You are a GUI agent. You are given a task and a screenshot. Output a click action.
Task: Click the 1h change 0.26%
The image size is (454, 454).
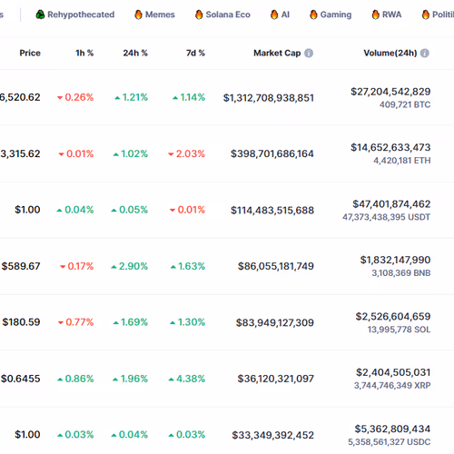click(75, 97)
